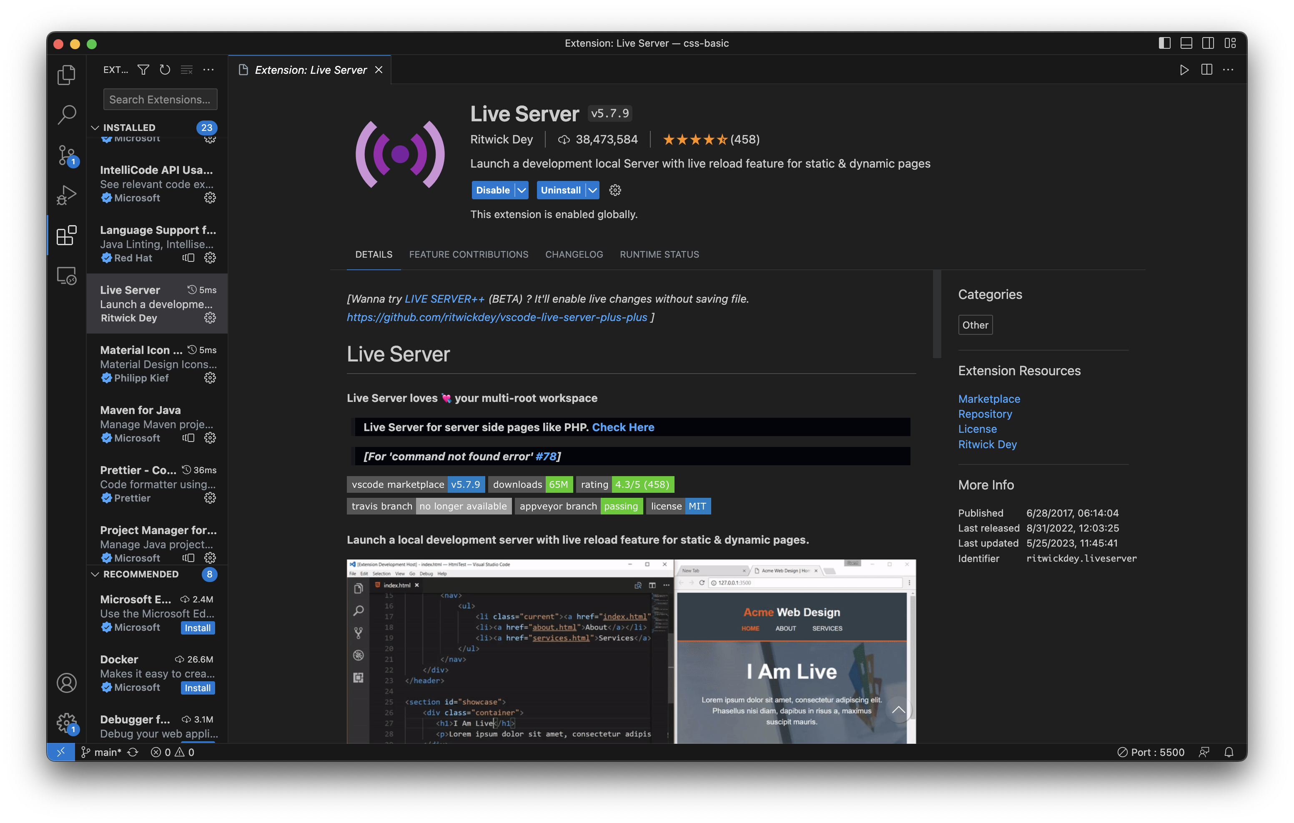Collapse the INSTALLED extensions section

(95, 128)
